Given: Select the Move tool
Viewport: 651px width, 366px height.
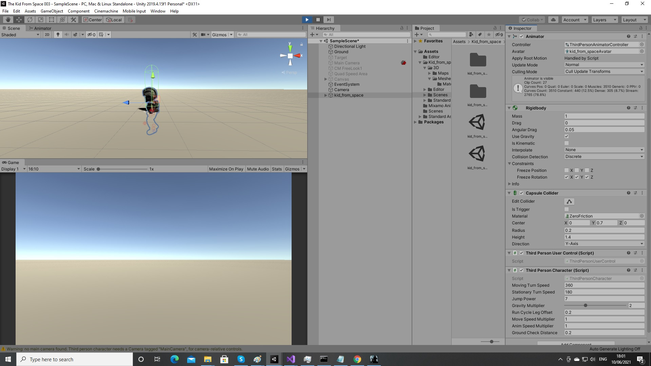Looking at the screenshot, I should 19,20.
